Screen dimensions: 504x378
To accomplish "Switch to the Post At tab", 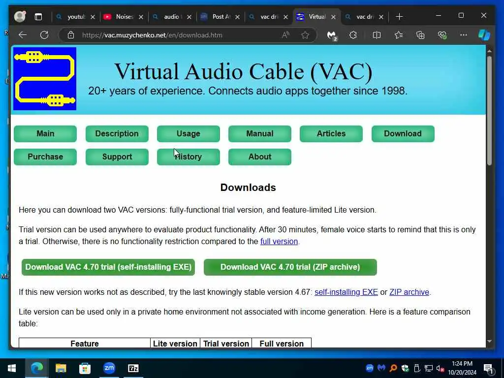I will (217, 17).
